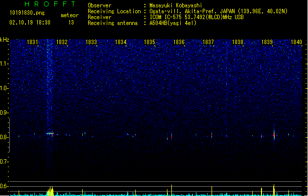The image size is (308, 196).
Task: Click the echo line just before 1837
Action: tap(212, 135)
